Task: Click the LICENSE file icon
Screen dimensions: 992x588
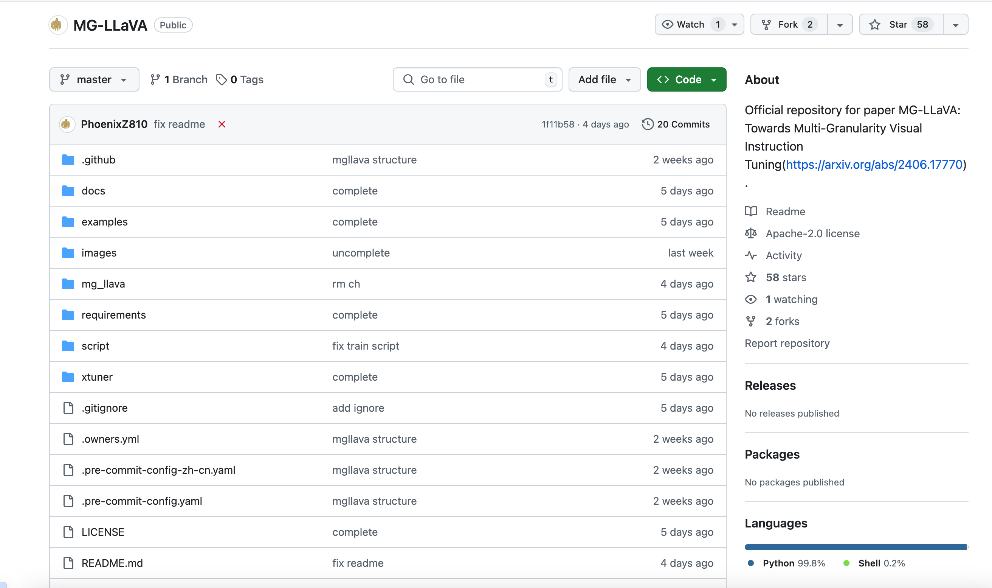Action: (68, 532)
